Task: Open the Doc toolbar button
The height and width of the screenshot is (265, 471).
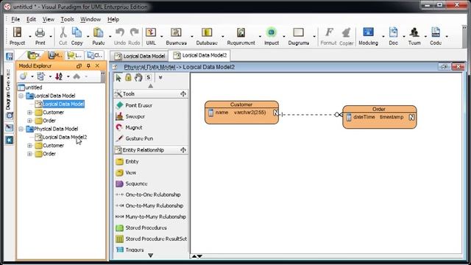Action: 393,36
